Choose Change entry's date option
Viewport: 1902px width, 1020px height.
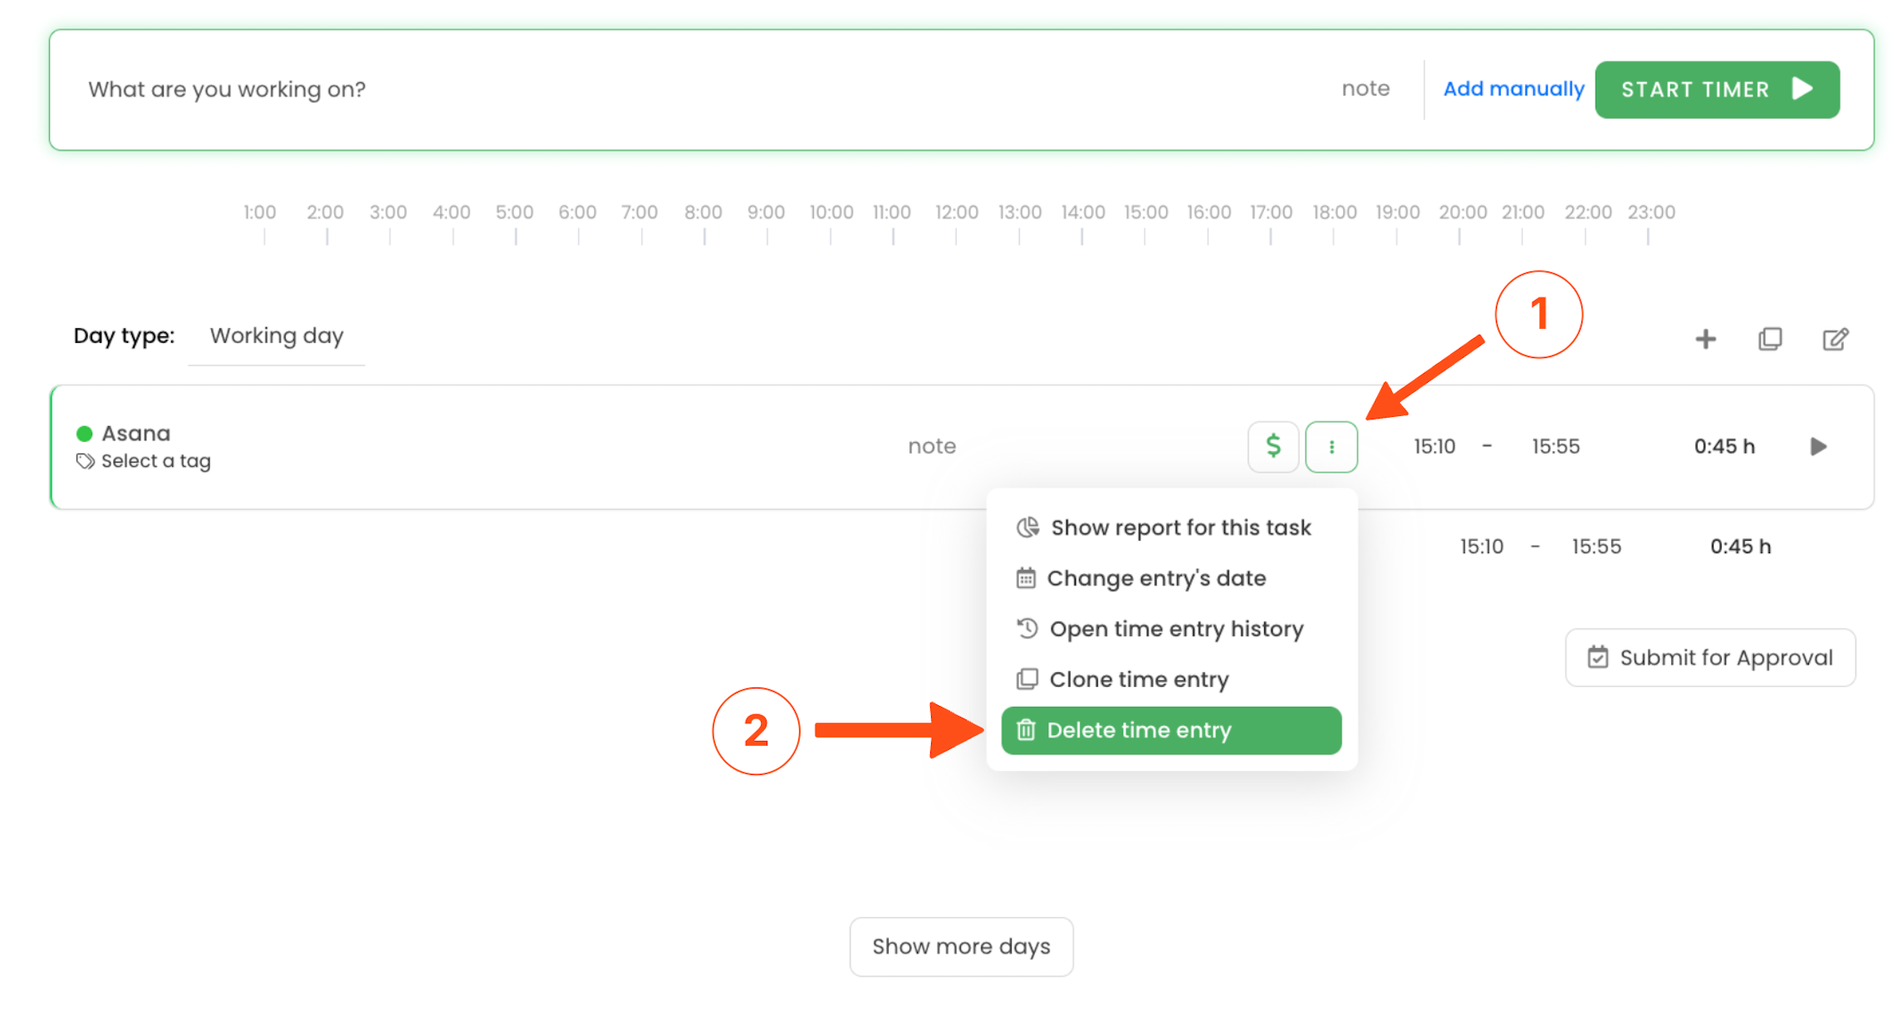pyautogui.click(x=1155, y=578)
